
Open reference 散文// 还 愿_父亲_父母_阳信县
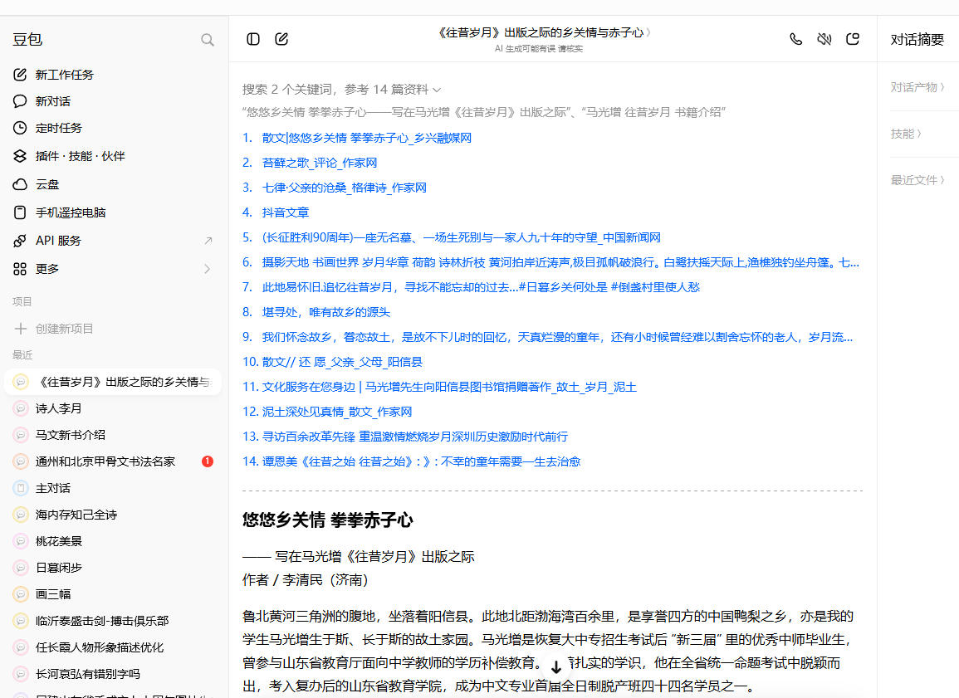[x=342, y=362]
